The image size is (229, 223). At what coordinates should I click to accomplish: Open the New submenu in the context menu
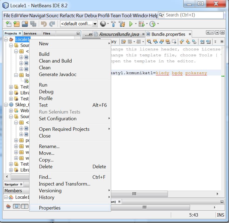pos(74,44)
